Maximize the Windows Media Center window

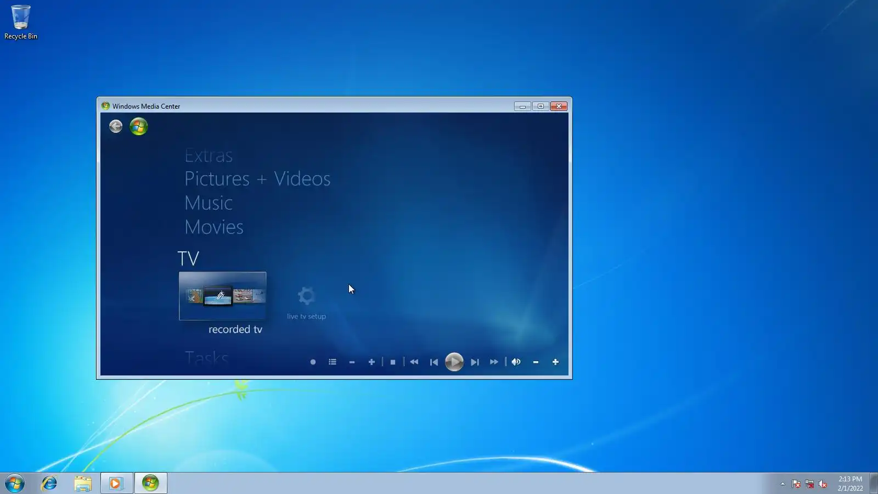pos(541,106)
